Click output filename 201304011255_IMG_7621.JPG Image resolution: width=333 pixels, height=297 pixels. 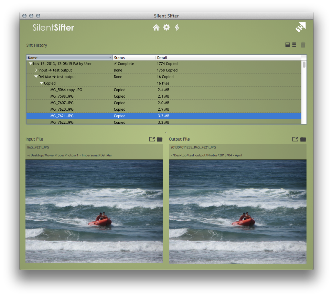(x=193, y=147)
